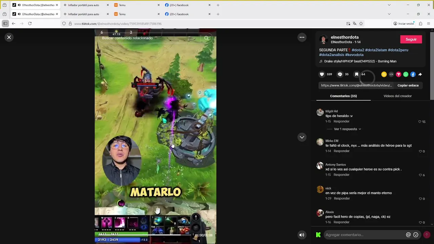The height and width of the screenshot is (244, 434).
Task: Like Antony Santos's comment
Action: click(420, 175)
